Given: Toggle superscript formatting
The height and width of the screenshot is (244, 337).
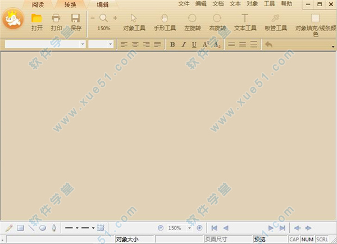Looking at the screenshot, I should 206,44.
